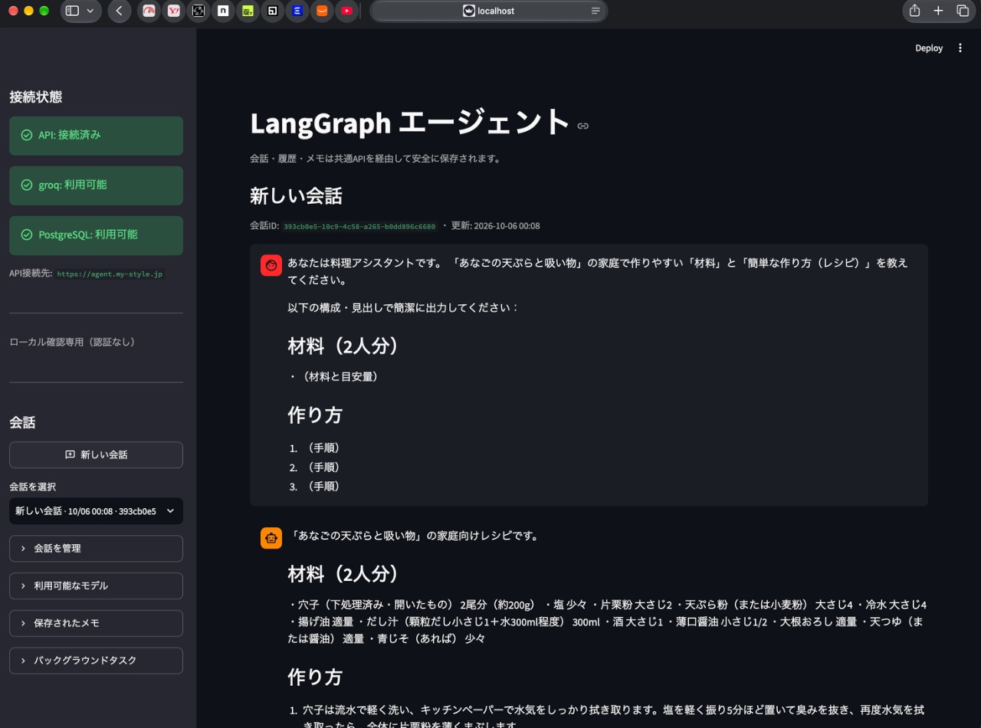This screenshot has width=981, height=728.
Task: Open the YouTube pinned tab
Action: 346,11
